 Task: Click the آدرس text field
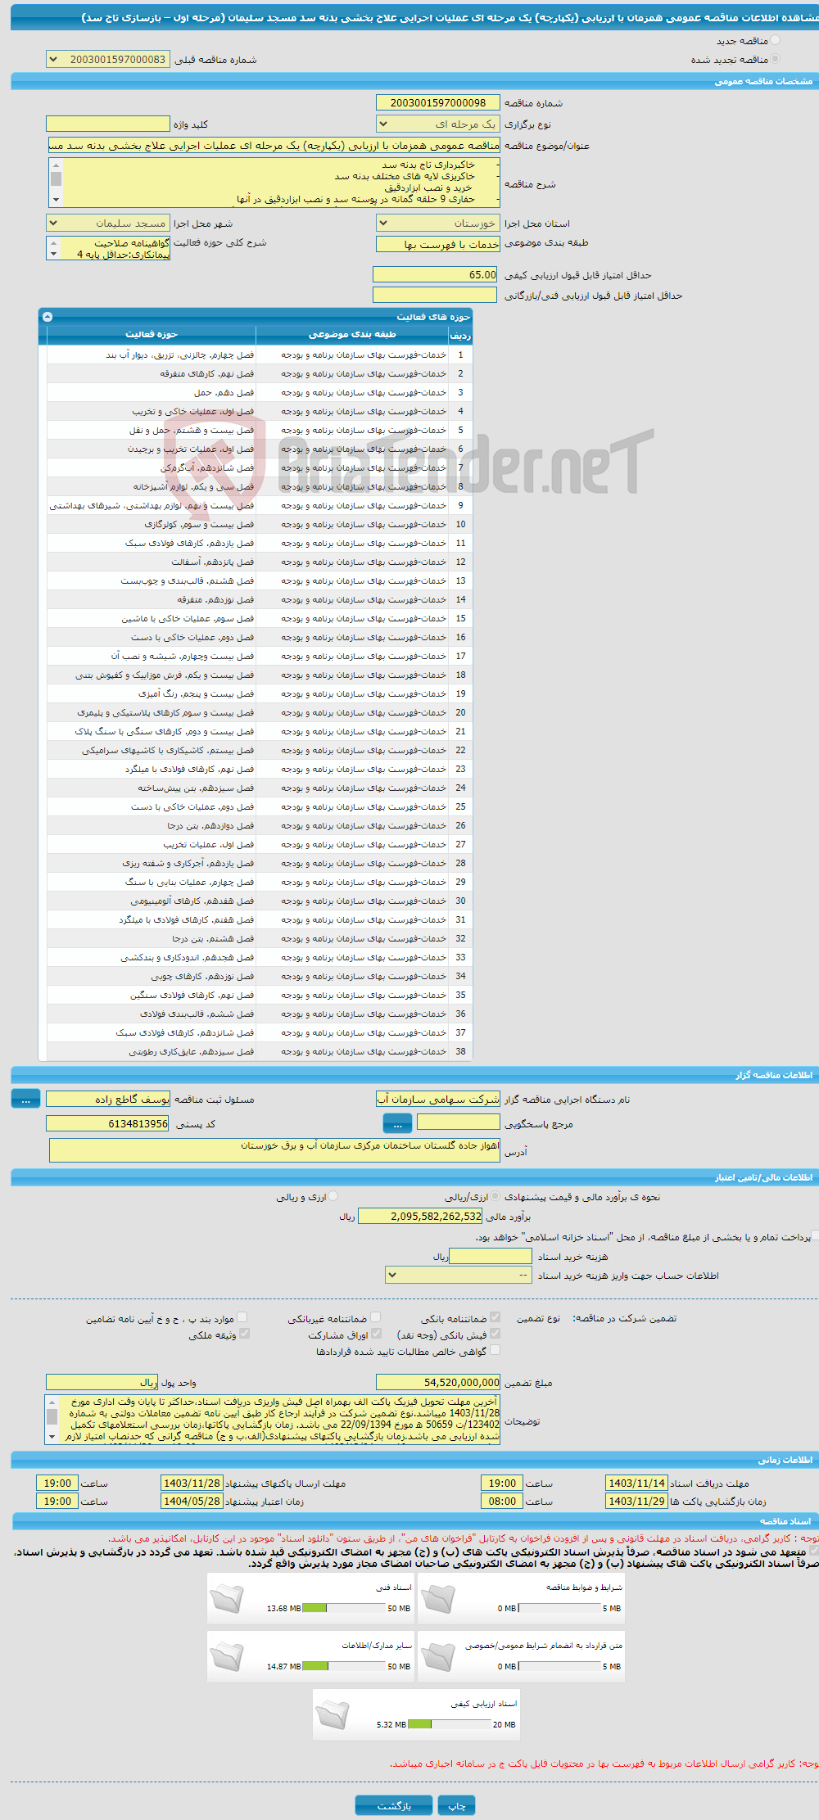click(x=274, y=1150)
